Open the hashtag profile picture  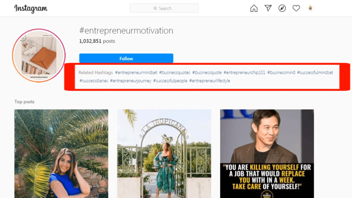tap(39, 55)
